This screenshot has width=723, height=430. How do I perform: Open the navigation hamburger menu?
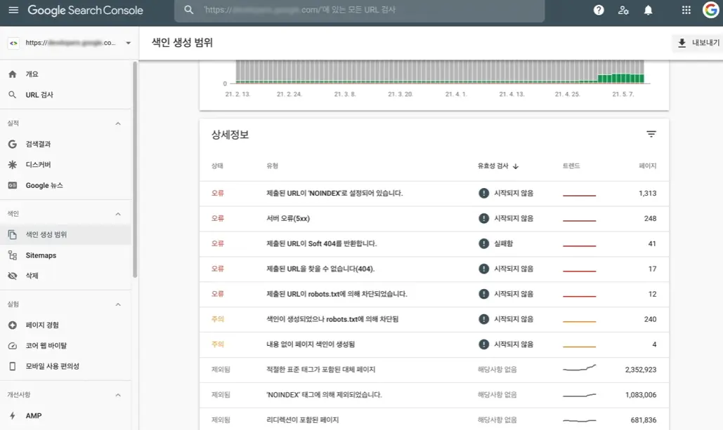click(x=13, y=10)
